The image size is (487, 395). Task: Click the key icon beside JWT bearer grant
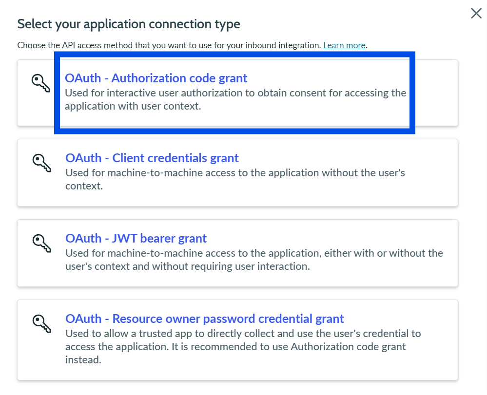pyautogui.click(x=41, y=243)
